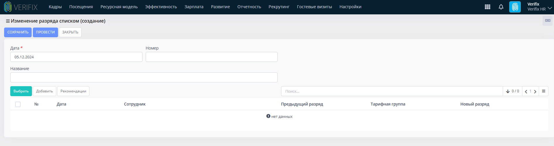Open the apps grid icon
Image resolution: width=554 pixels, height=146 pixels.
point(487,7)
